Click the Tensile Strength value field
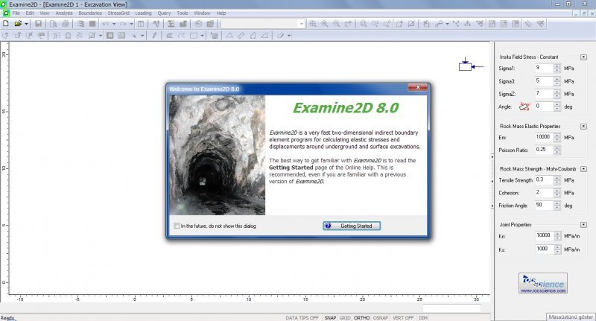 click(544, 180)
